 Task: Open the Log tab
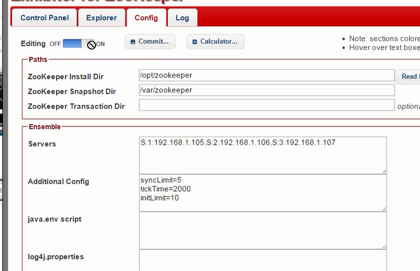[183, 18]
